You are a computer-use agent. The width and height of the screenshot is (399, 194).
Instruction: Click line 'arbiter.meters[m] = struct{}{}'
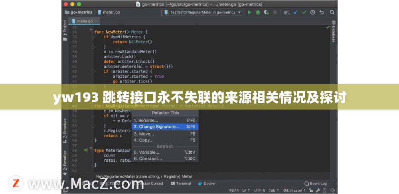pyautogui.click(x=138, y=67)
